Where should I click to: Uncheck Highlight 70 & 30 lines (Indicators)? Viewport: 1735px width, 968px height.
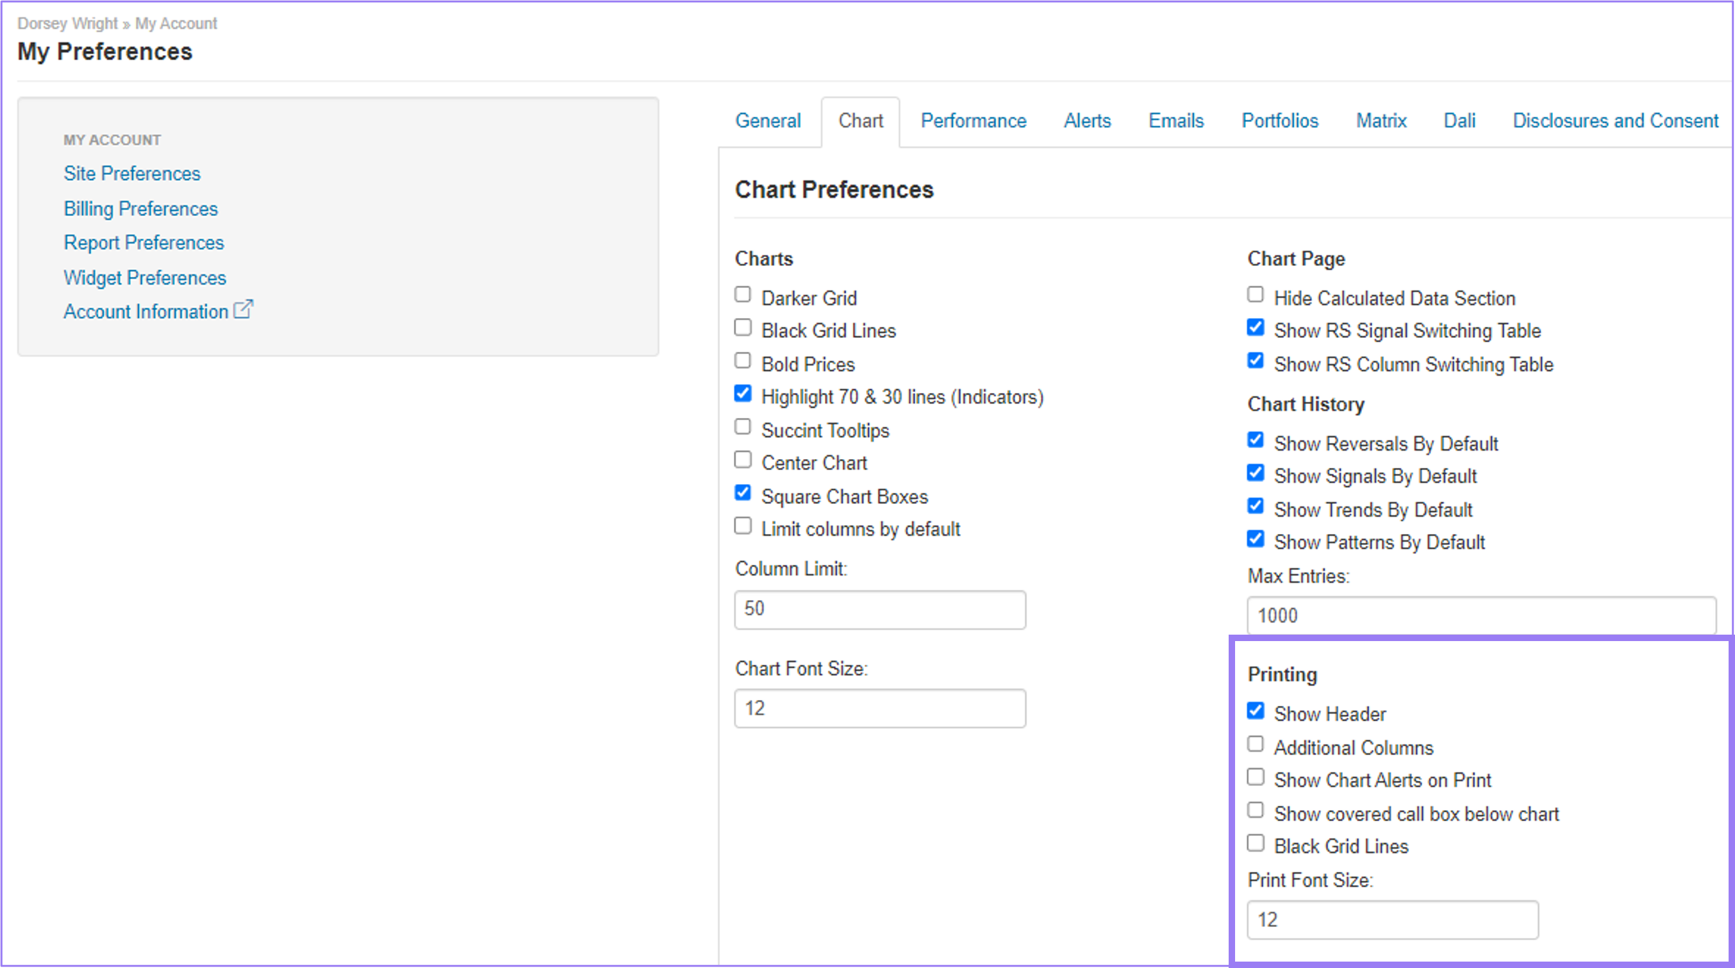(743, 394)
